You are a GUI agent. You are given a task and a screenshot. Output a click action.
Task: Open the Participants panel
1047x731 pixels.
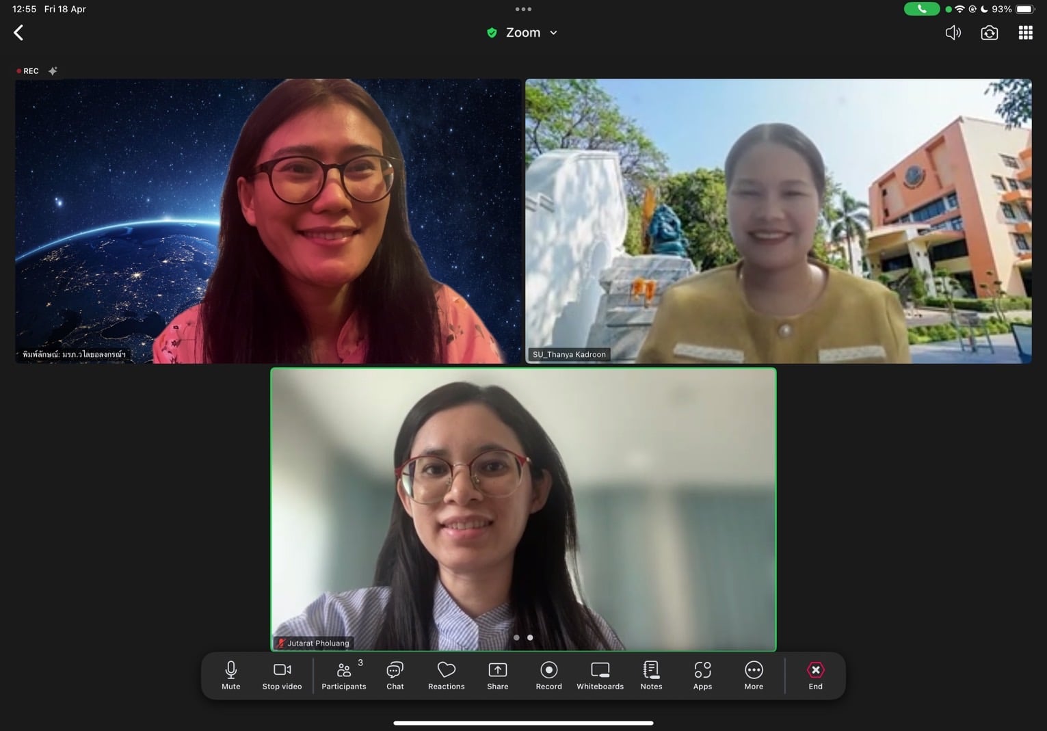[343, 675]
